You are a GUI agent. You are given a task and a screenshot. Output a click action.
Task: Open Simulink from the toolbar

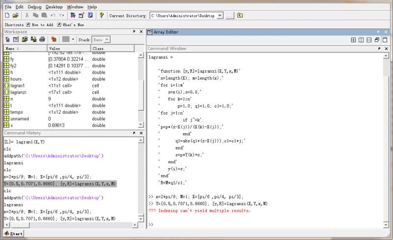click(72, 16)
